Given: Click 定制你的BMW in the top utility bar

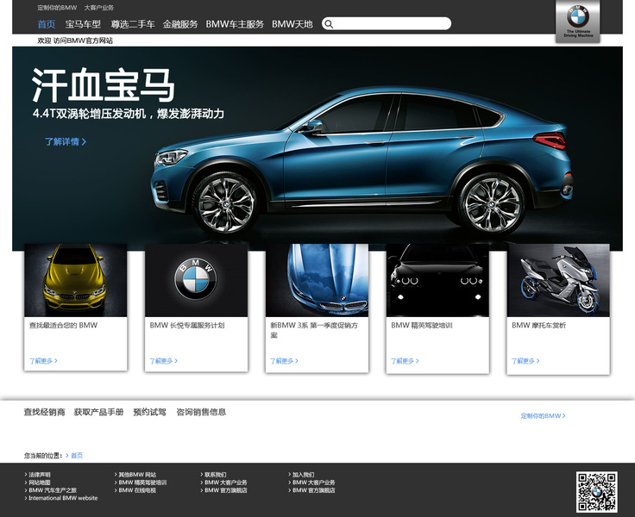Looking at the screenshot, I should (x=57, y=8).
